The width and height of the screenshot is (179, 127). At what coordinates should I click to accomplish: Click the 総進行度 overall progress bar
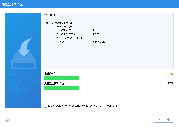point(108,78)
